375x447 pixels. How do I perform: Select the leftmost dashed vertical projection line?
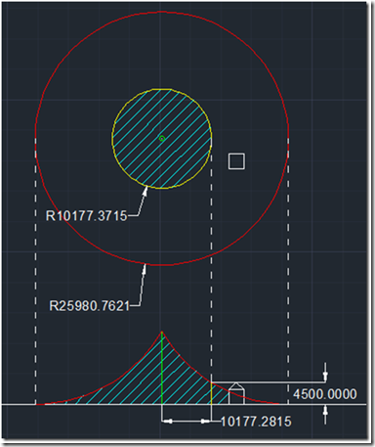(35, 271)
